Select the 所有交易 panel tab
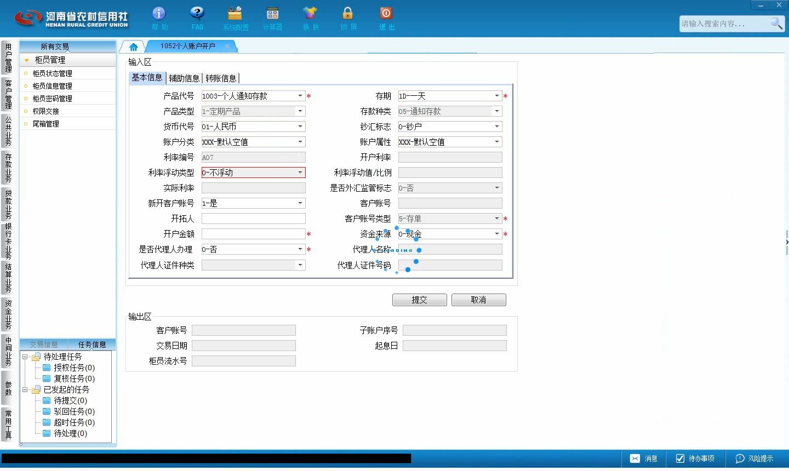 (x=55, y=47)
